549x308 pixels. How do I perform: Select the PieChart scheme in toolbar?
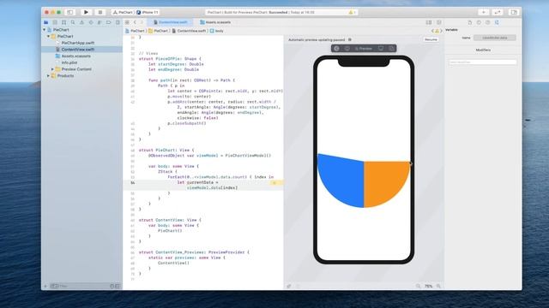coord(123,12)
